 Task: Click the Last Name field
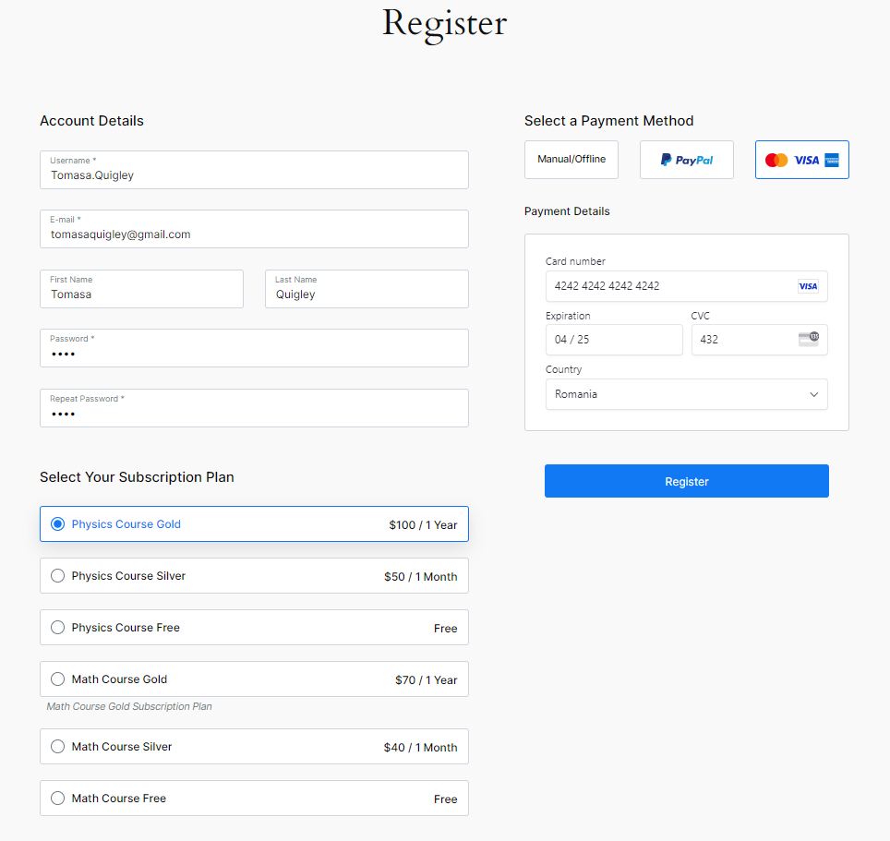(367, 289)
